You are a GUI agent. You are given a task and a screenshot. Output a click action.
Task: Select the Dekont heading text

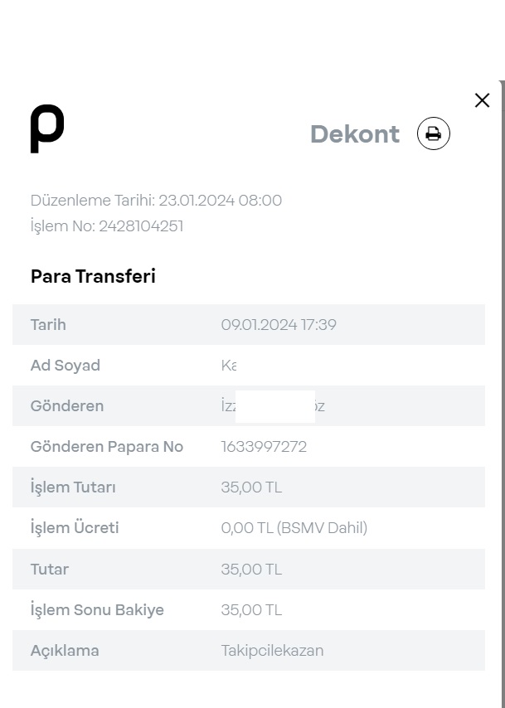tap(355, 134)
